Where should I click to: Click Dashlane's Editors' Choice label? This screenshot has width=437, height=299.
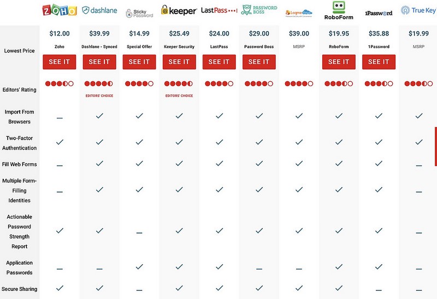pyautogui.click(x=99, y=95)
